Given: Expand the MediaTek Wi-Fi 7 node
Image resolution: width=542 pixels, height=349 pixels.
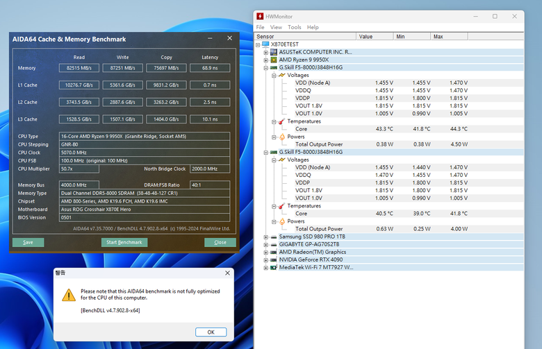Looking at the screenshot, I should click(x=266, y=268).
